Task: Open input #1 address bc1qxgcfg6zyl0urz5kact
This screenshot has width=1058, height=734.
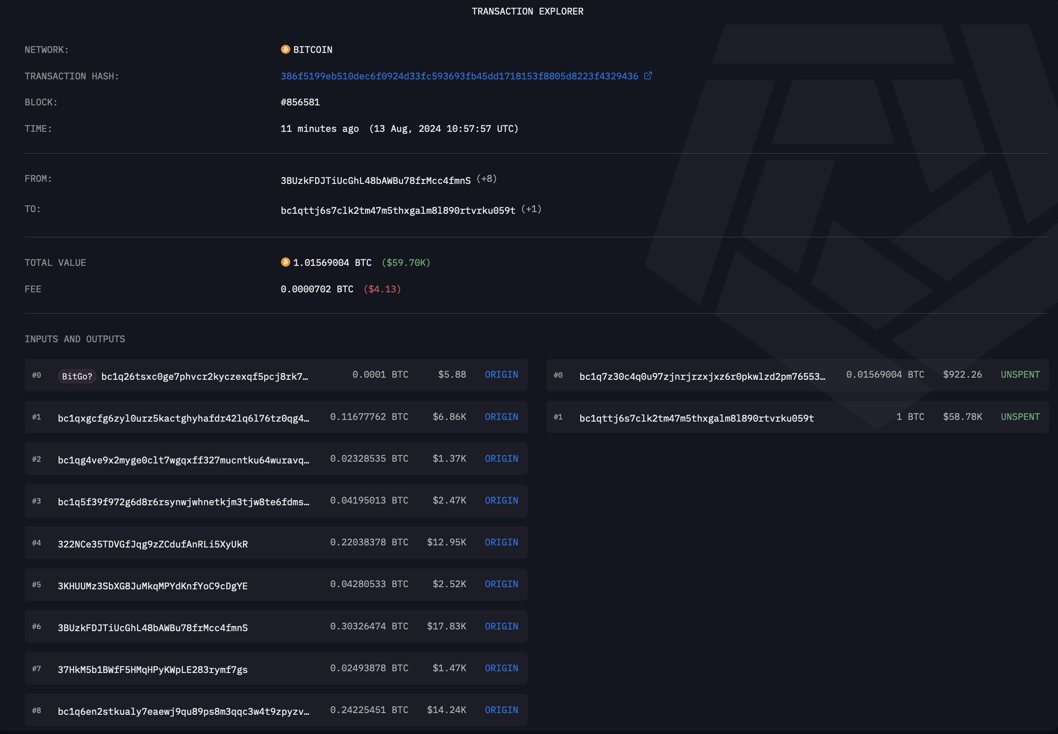Action: [184, 418]
